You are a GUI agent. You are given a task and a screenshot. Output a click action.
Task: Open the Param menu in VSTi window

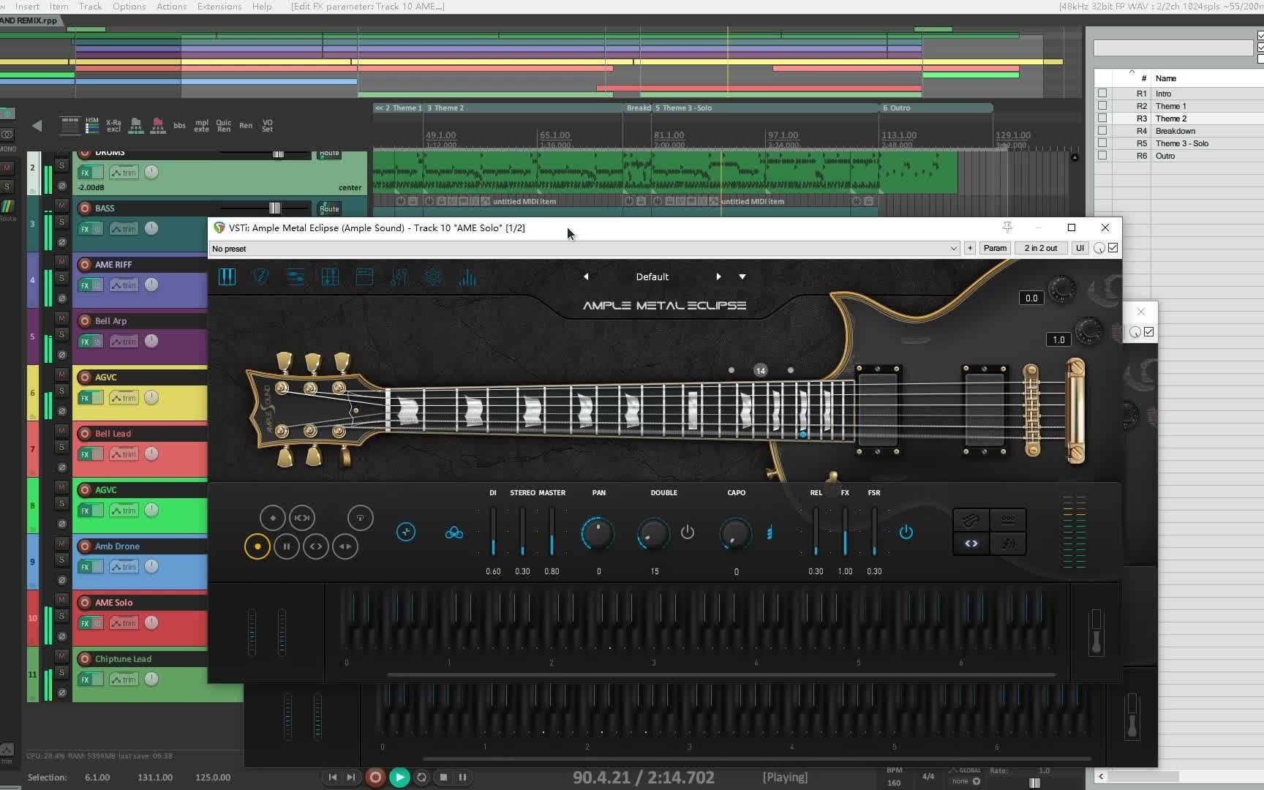coord(995,248)
